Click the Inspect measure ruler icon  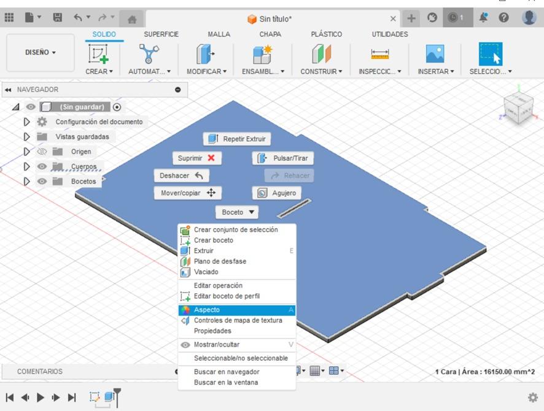pos(380,55)
